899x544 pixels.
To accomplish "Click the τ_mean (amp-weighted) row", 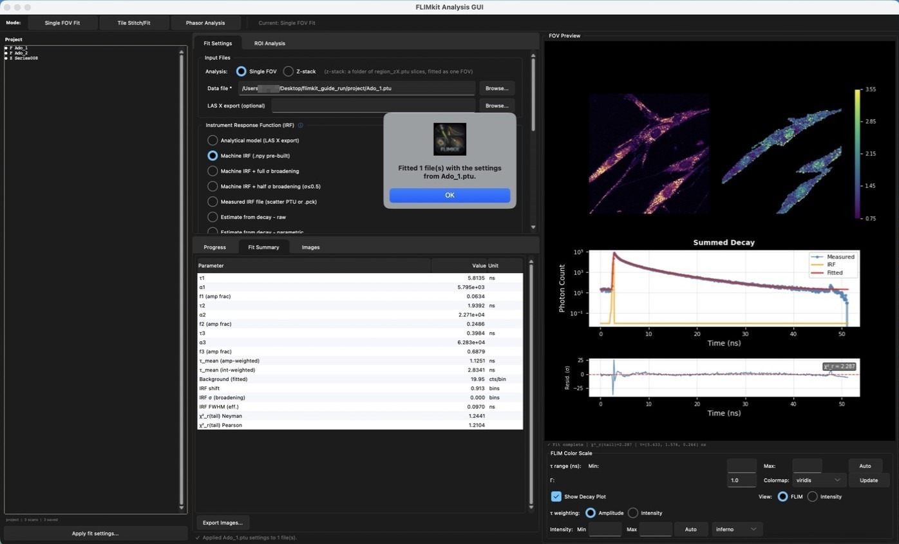I will click(360, 361).
